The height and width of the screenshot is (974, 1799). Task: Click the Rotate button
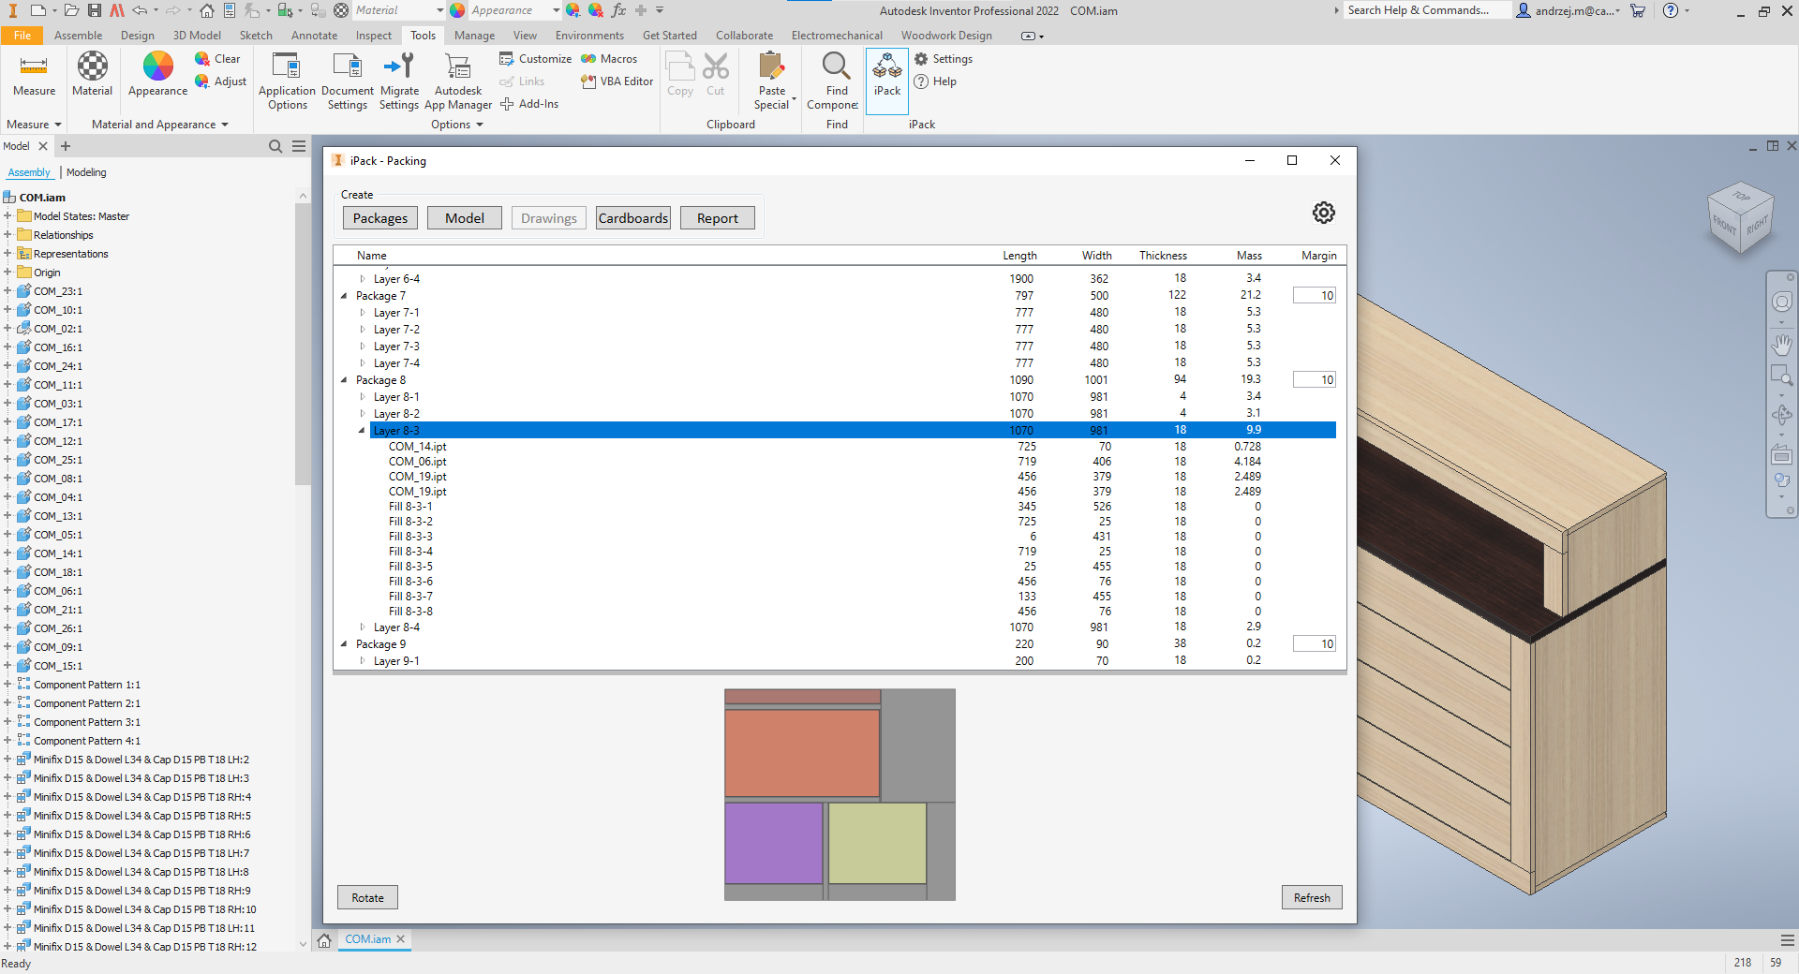pos(367,897)
